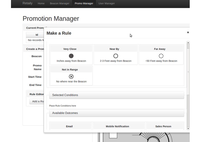Image resolution: width=201 pixels, height=142 pixels.
Task: Select the Near By hollow circle icon
Action: tap(116, 56)
